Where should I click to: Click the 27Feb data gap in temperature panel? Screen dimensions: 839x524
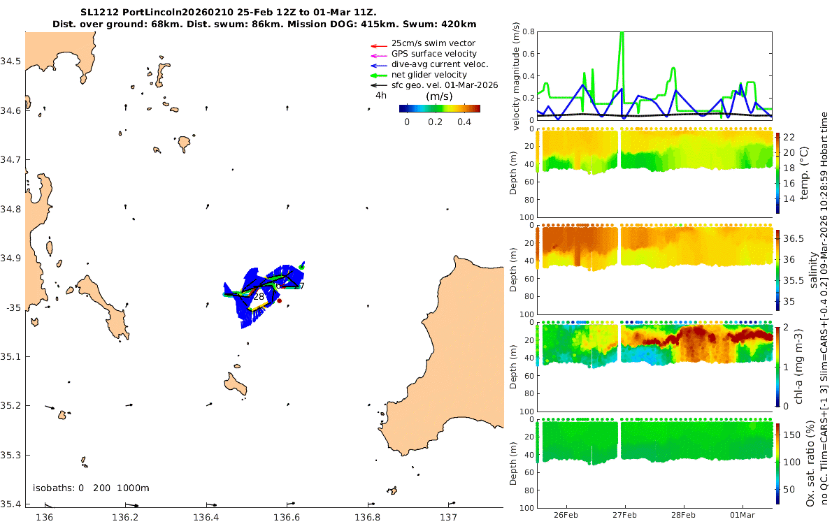pyautogui.click(x=620, y=150)
